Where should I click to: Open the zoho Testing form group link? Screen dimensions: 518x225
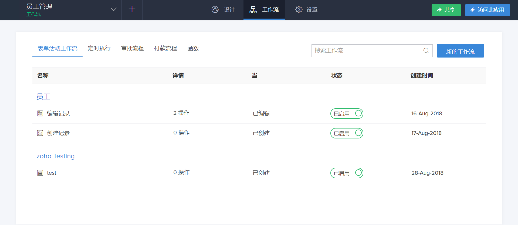point(56,156)
